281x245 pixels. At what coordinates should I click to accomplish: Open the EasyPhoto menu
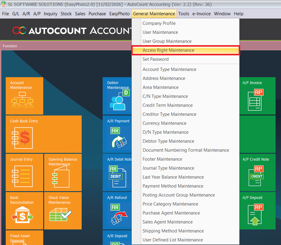119,14
